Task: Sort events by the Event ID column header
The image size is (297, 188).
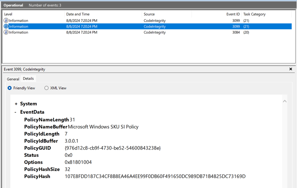Action: (x=233, y=14)
